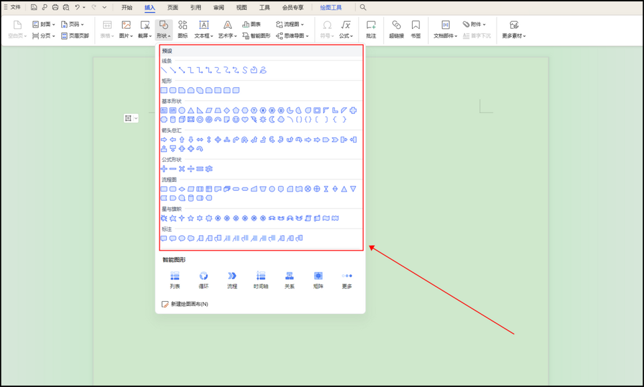Insert the division sign under 公式形状
The image size is (644, 387).
191,169
